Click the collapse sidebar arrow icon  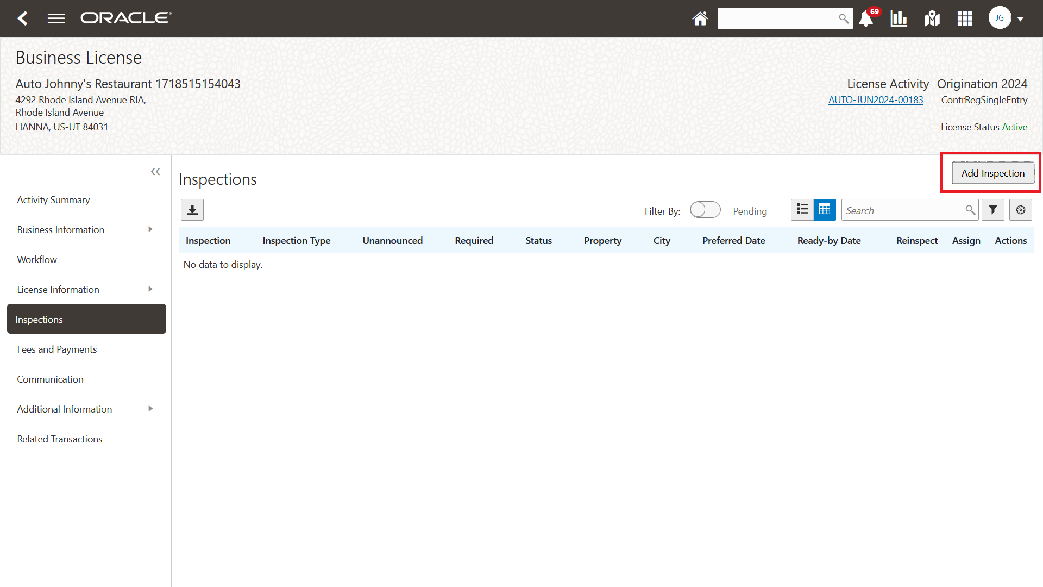coord(155,172)
